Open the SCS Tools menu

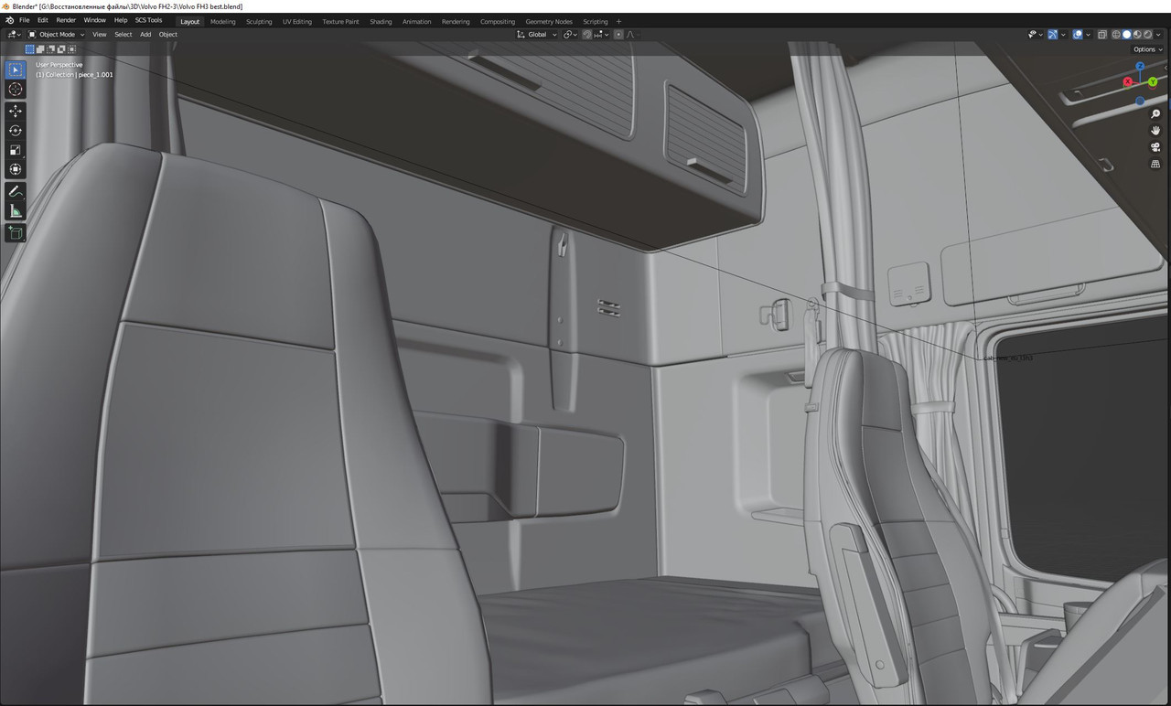(148, 20)
